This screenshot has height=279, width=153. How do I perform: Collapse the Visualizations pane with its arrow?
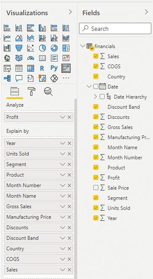coord(70,12)
